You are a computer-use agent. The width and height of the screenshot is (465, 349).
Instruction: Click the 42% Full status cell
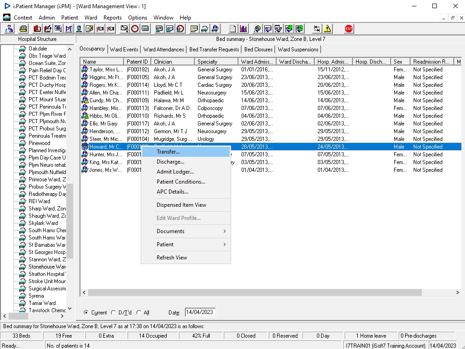(201, 336)
